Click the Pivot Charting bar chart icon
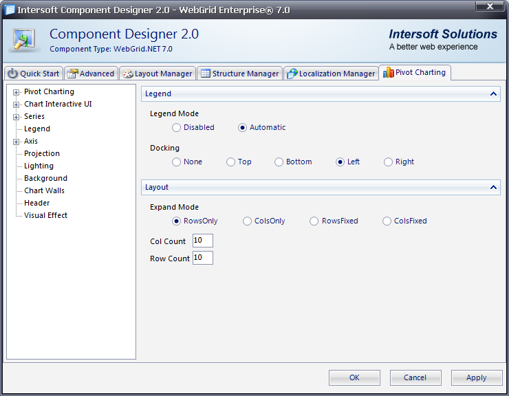Screen dimensions: 509x396 [x=388, y=72]
